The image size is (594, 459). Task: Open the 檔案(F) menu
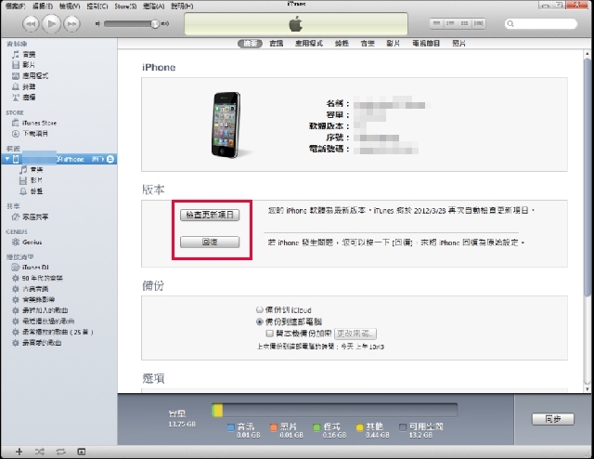[x=15, y=7]
